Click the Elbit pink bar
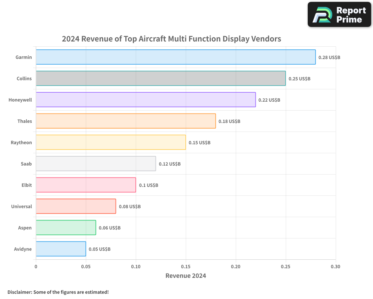The width and height of the screenshot is (373, 299). [86, 185]
